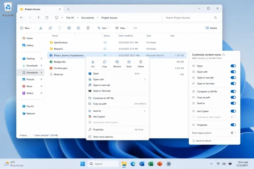Screen dimensions: 254x169
Task: Select Compress to ZIP file menu entry
Action: pyautogui.click(x=117, y=98)
